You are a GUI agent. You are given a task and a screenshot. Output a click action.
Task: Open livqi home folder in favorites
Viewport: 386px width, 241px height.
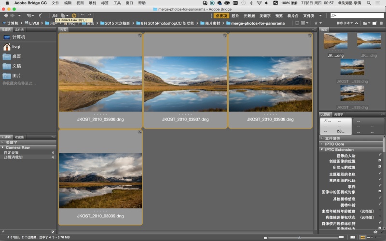(12, 47)
